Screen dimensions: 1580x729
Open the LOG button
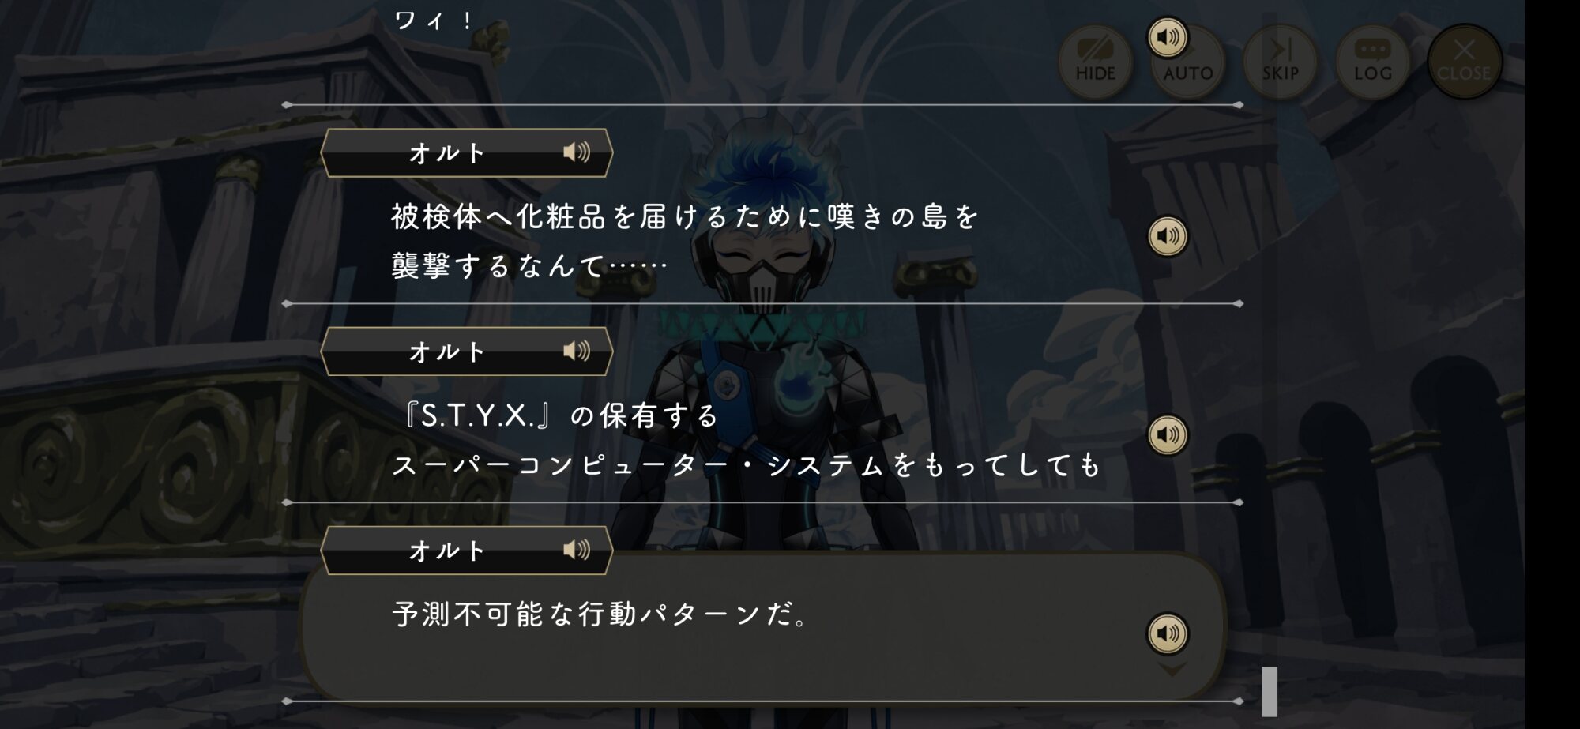pos(1372,62)
